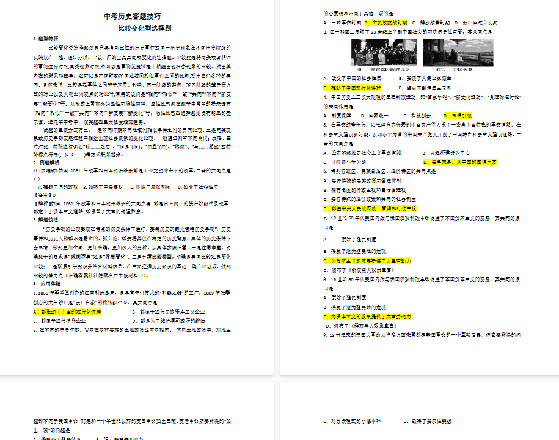Click option D. 新中国成立初期
Image resolution: width=559 pixels, height=440 pixels.
[x=476, y=23]
